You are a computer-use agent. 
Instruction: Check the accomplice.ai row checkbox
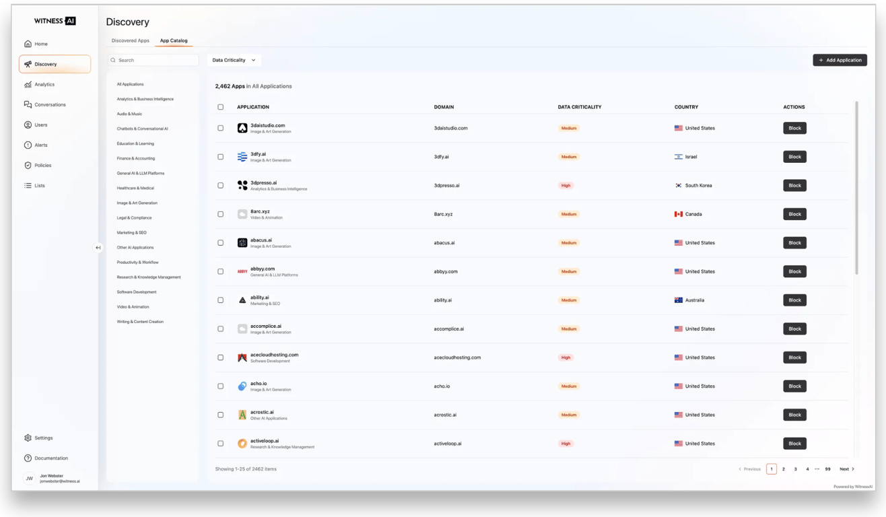(220, 329)
